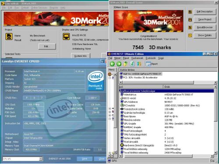Refresh the EVEREST page with the refresh icon
219x164 pixels.
click(x=132, y=64)
